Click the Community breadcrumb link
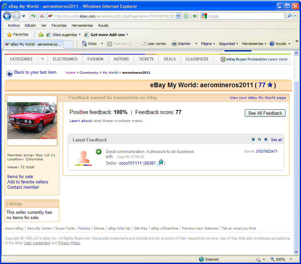 pos(89,72)
